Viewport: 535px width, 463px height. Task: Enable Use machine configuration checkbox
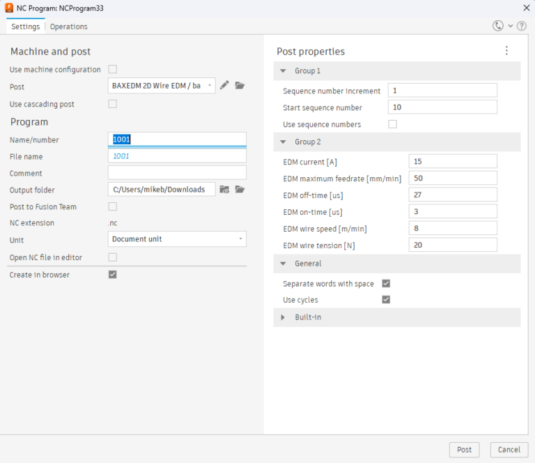pos(112,69)
